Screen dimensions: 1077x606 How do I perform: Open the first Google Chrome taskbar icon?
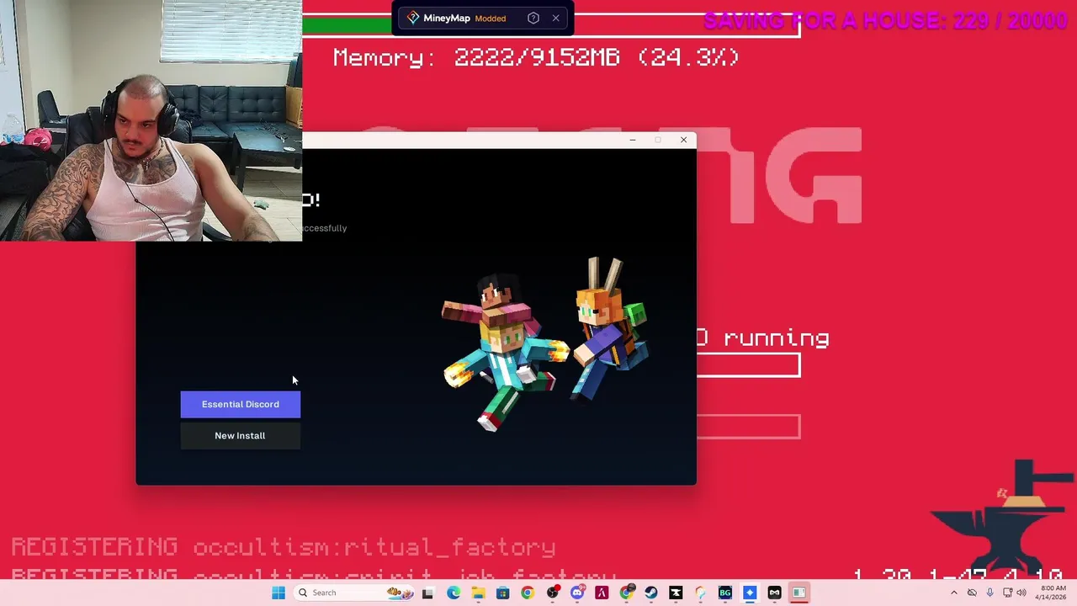pyautogui.click(x=527, y=593)
